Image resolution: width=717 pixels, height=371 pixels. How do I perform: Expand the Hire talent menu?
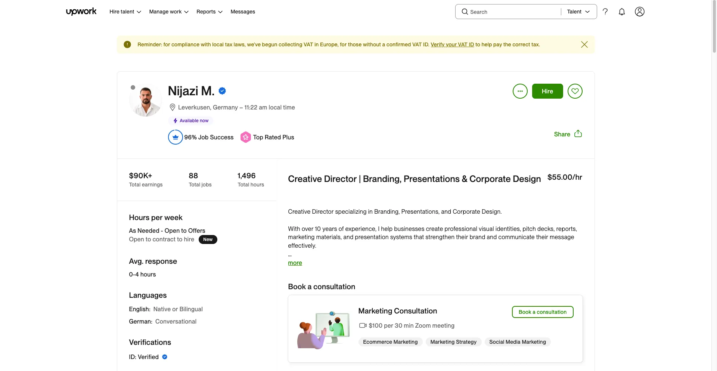[125, 12]
